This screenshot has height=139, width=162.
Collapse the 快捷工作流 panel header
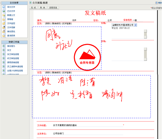click(15, 42)
